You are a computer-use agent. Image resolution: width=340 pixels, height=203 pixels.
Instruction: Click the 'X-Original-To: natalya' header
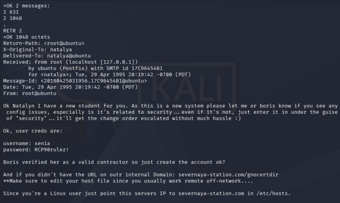click(38, 50)
